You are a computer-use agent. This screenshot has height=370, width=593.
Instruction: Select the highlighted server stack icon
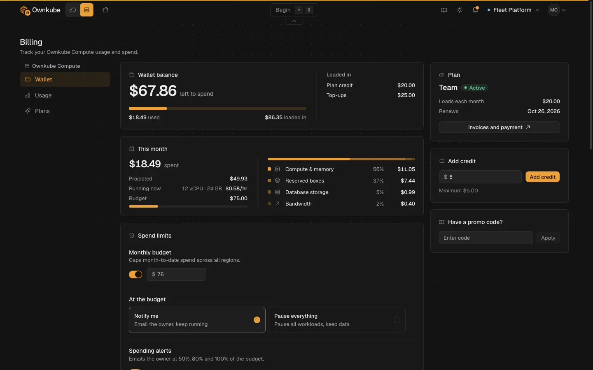coord(86,10)
